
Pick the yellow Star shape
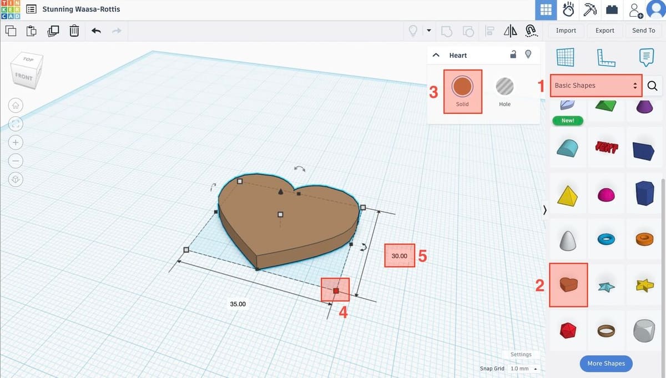tap(644, 285)
